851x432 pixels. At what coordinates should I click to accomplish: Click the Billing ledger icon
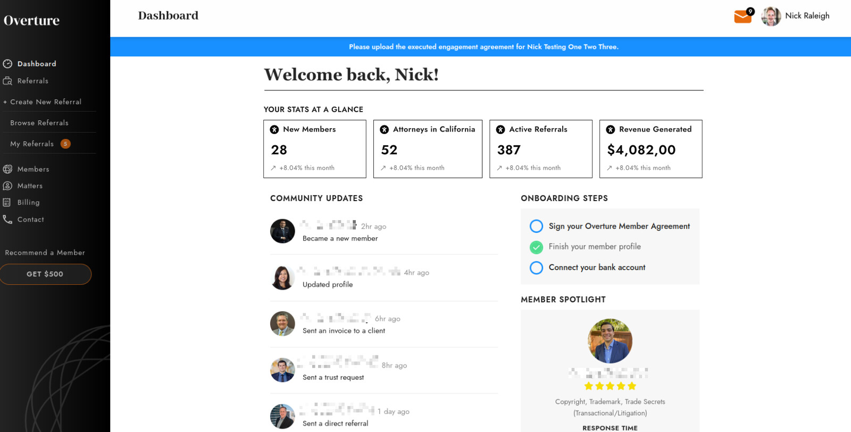tap(7, 203)
